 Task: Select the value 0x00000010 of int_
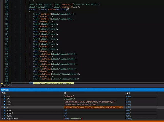pyautogui.click(x=69, y=99)
